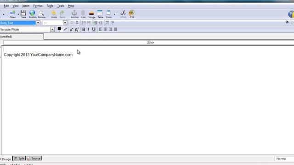Click the black text color swatch
The width and height of the screenshot is (294, 165).
click(59, 29)
